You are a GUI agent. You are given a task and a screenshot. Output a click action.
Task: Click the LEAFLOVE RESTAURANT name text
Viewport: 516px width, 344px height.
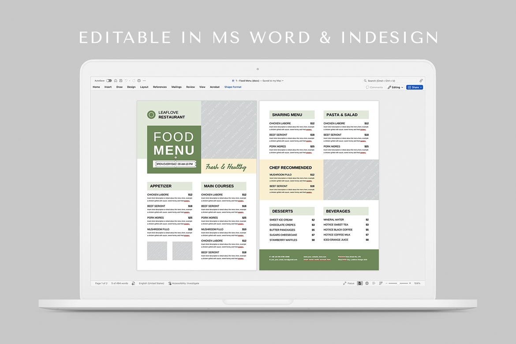click(x=172, y=115)
